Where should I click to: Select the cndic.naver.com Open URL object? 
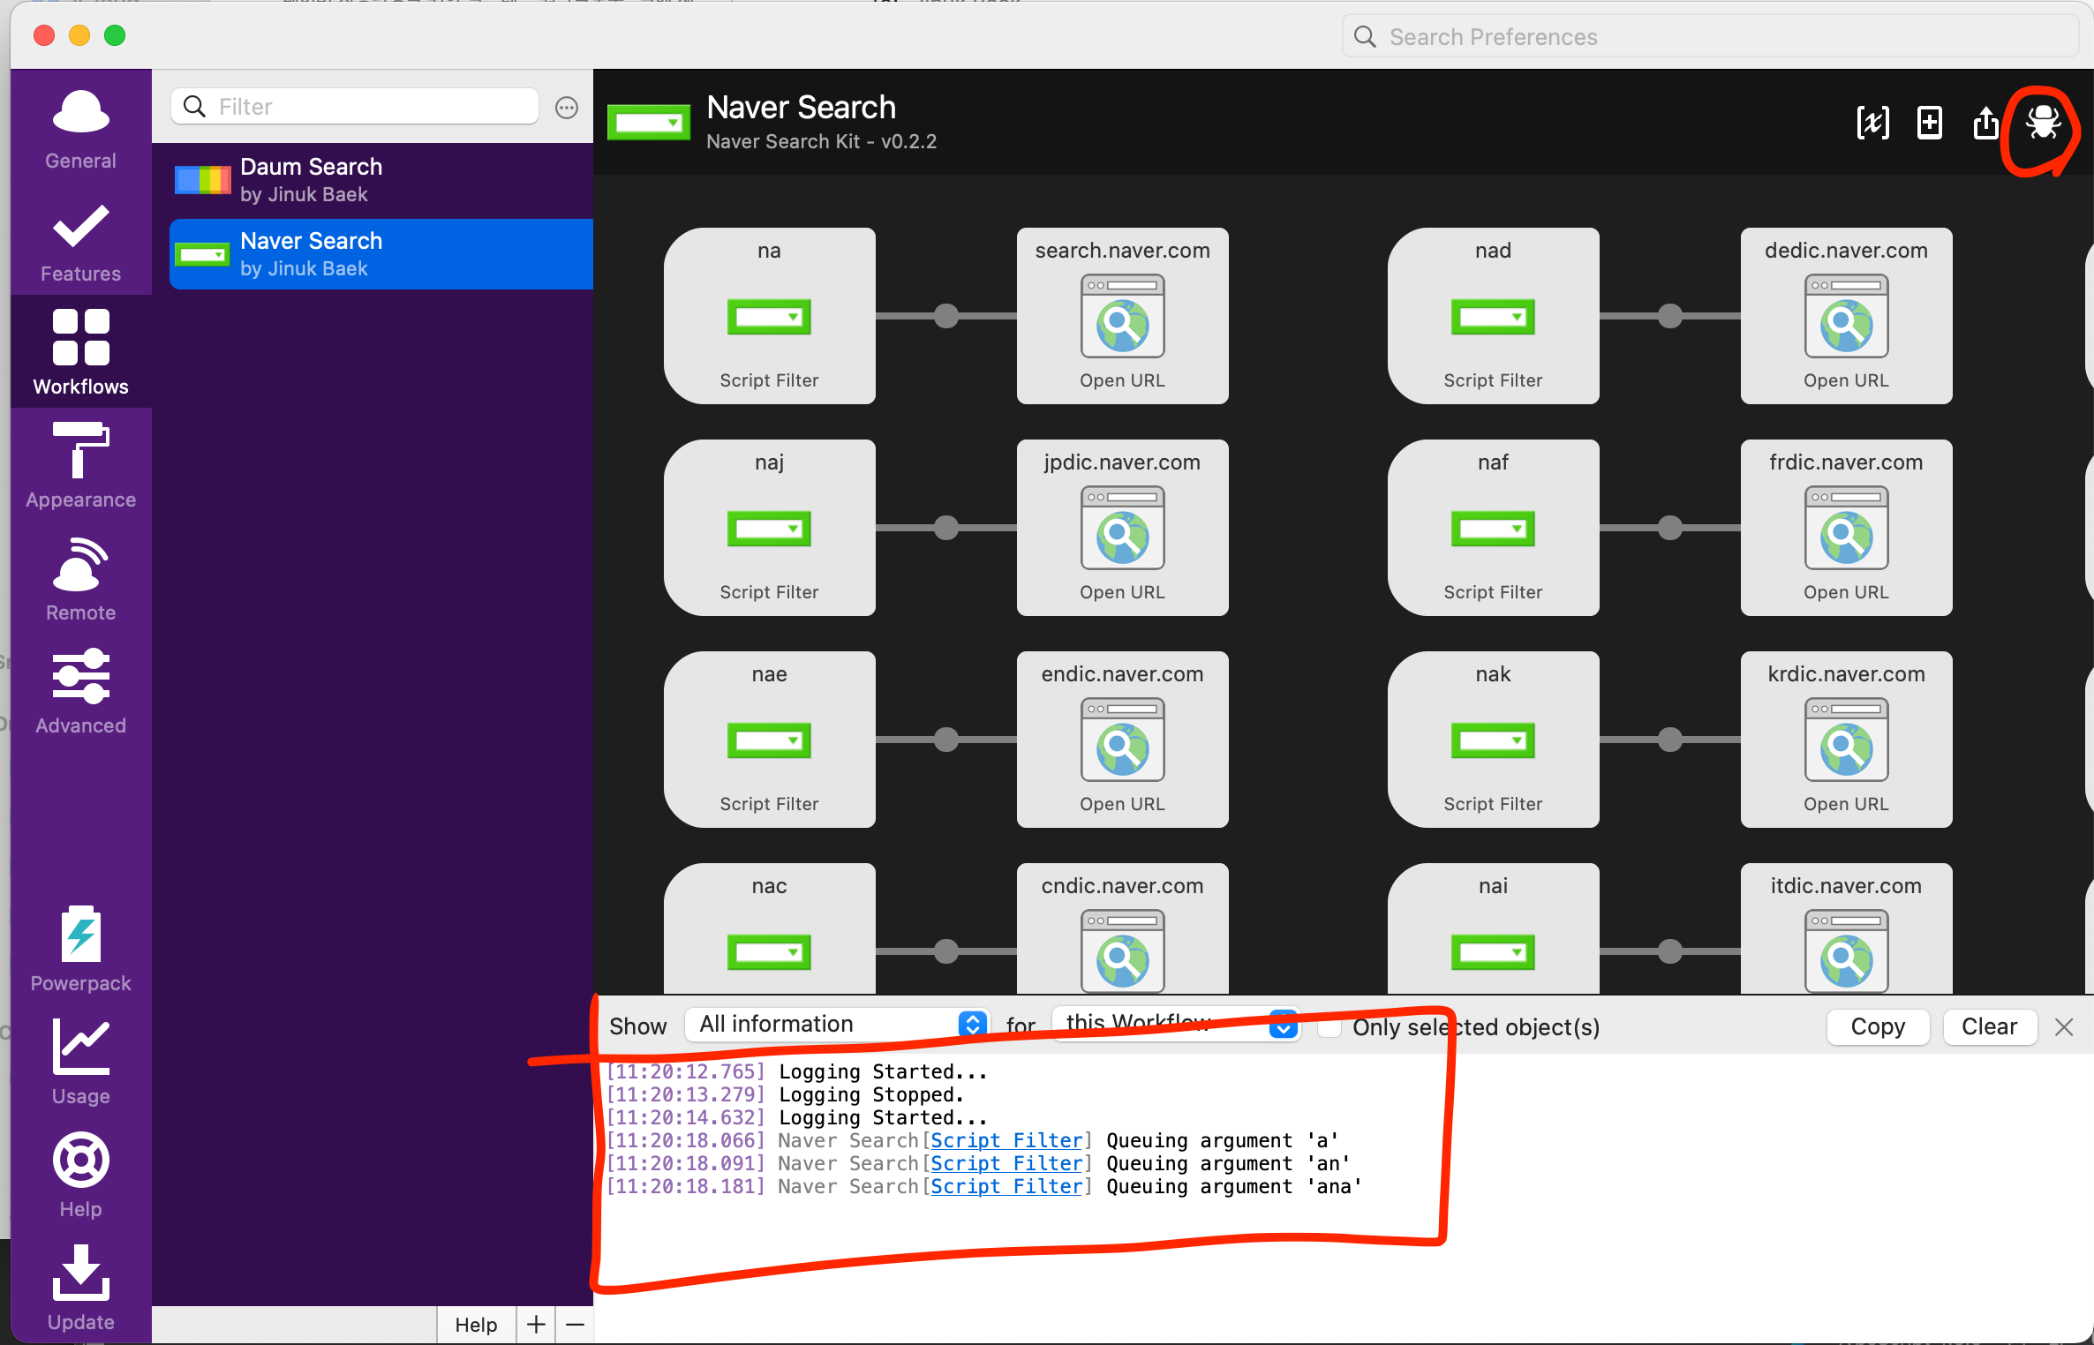1123,928
